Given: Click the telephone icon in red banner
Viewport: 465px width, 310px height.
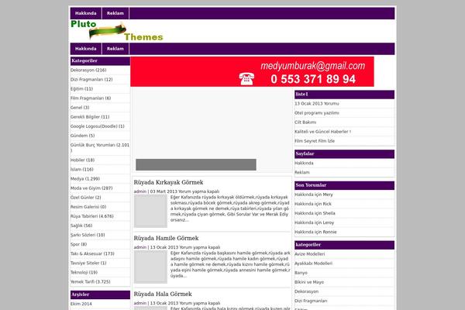Looking at the screenshot, I should (246, 79).
